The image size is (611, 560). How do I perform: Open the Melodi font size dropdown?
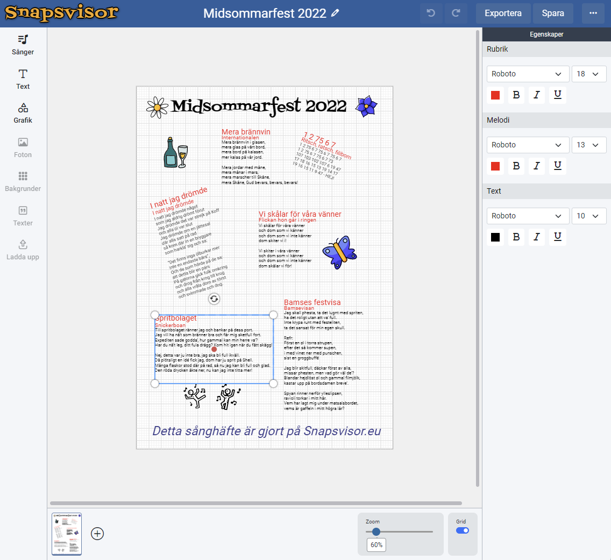tap(588, 145)
